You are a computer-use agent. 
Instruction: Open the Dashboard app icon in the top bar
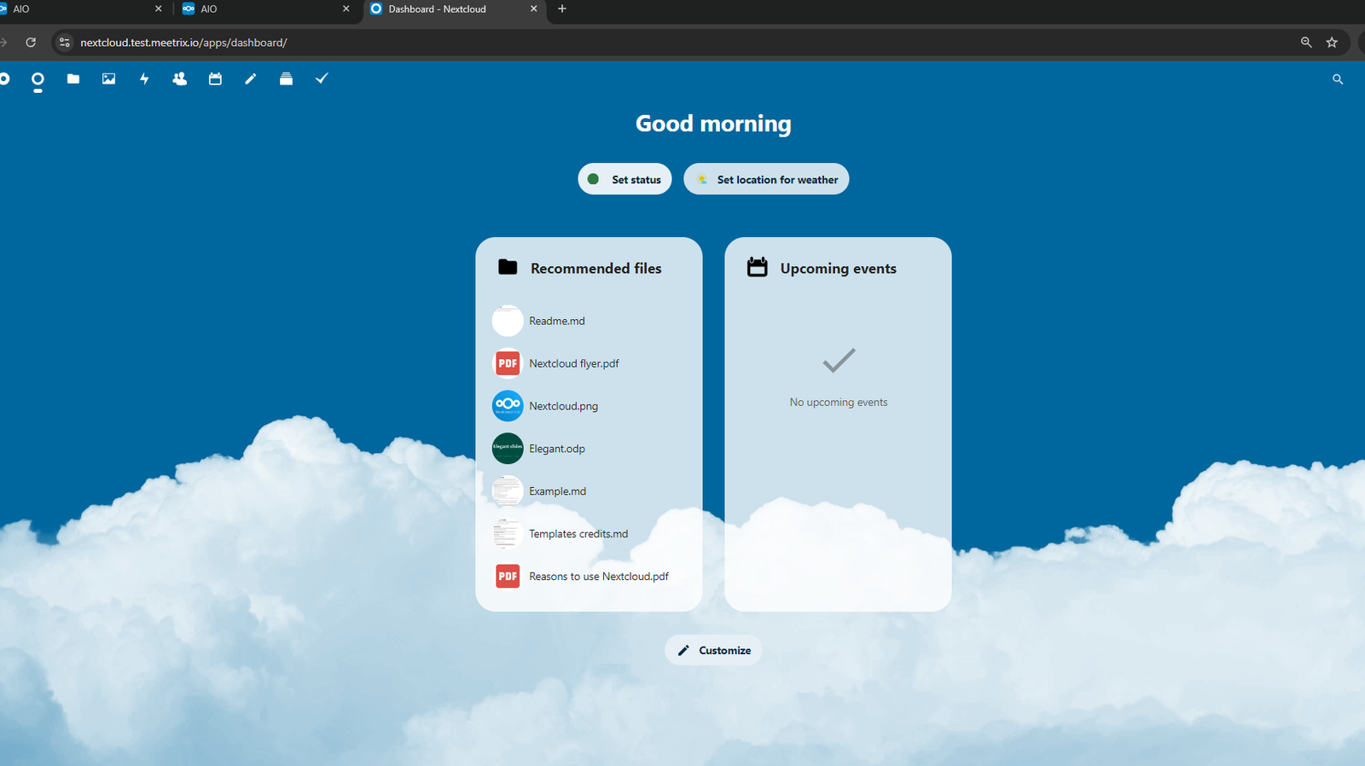pos(38,79)
